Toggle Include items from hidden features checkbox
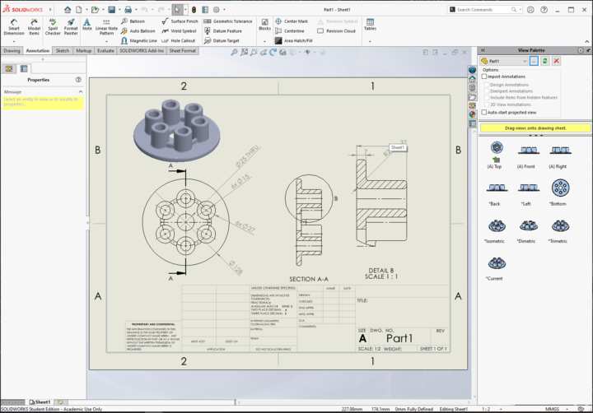Image resolution: width=593 pixels, height=413 pixels. click(487, 97)
